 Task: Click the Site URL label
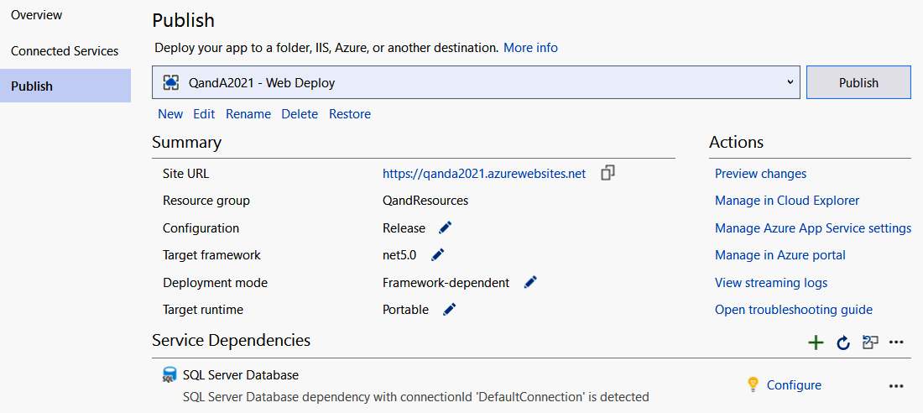click(x=185, y=174)
